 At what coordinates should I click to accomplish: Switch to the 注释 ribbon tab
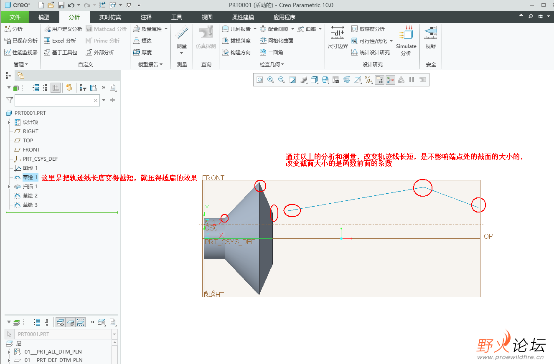pos(146,17)
